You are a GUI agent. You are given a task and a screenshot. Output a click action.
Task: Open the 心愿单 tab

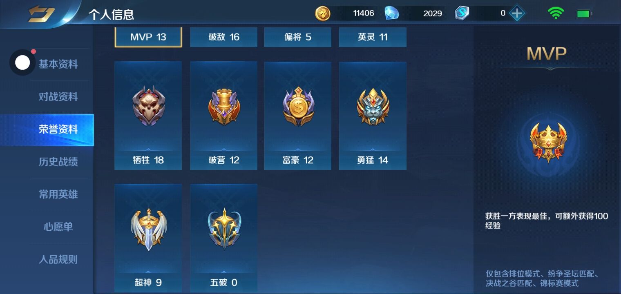coord(58,227)
